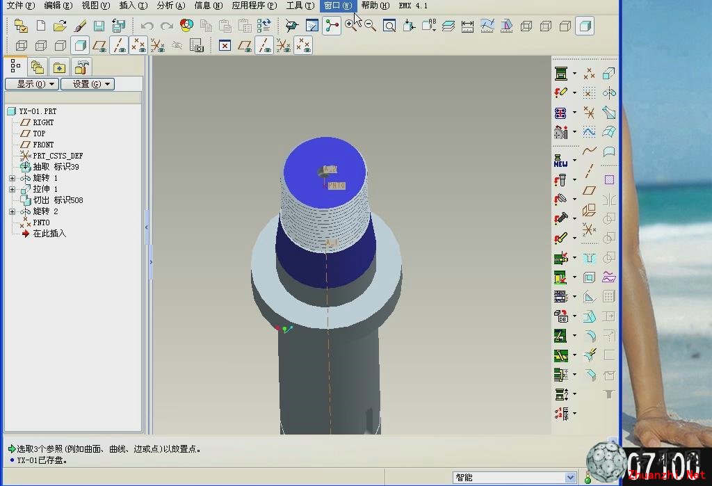Image resolution: width=712 pixels, height=486 pixels.
Task: Zoom in with the plus magnifier
Action: tap(350, 26)
